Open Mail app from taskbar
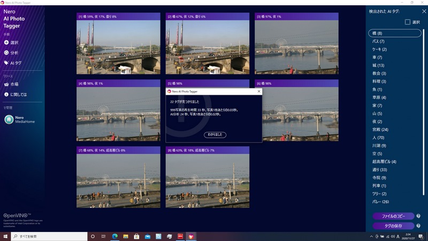 click(148, 236)
